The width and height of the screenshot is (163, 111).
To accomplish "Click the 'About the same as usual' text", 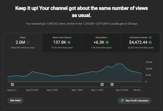I will tap(23, 48).
